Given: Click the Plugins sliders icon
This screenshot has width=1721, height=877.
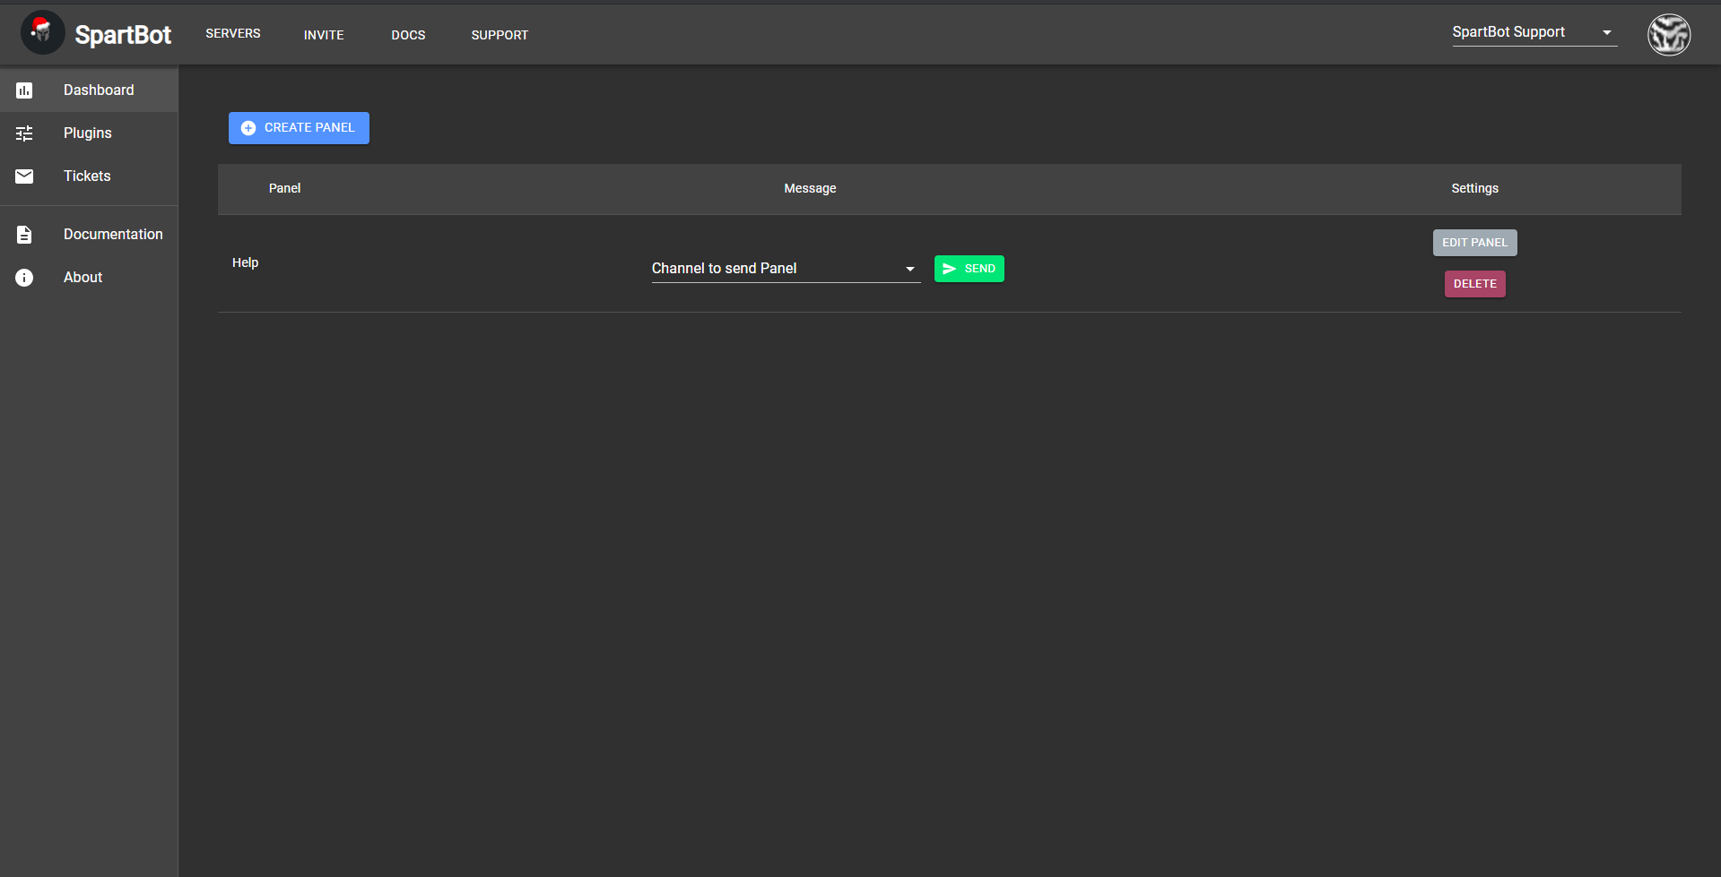Looking at the screenshot, I should click(x=24, y=133).
